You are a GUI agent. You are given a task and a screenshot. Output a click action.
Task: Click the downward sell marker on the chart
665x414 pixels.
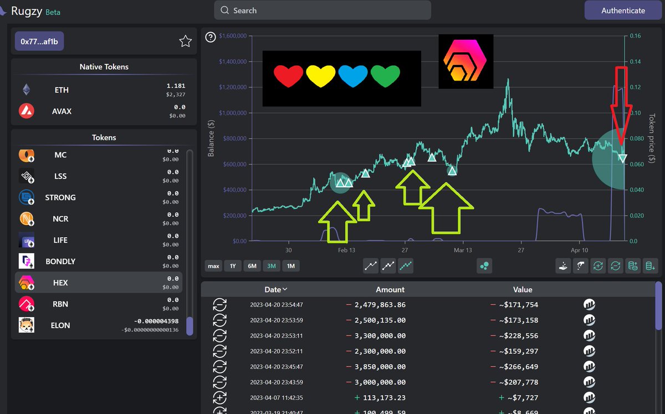(x=622, y=159)
